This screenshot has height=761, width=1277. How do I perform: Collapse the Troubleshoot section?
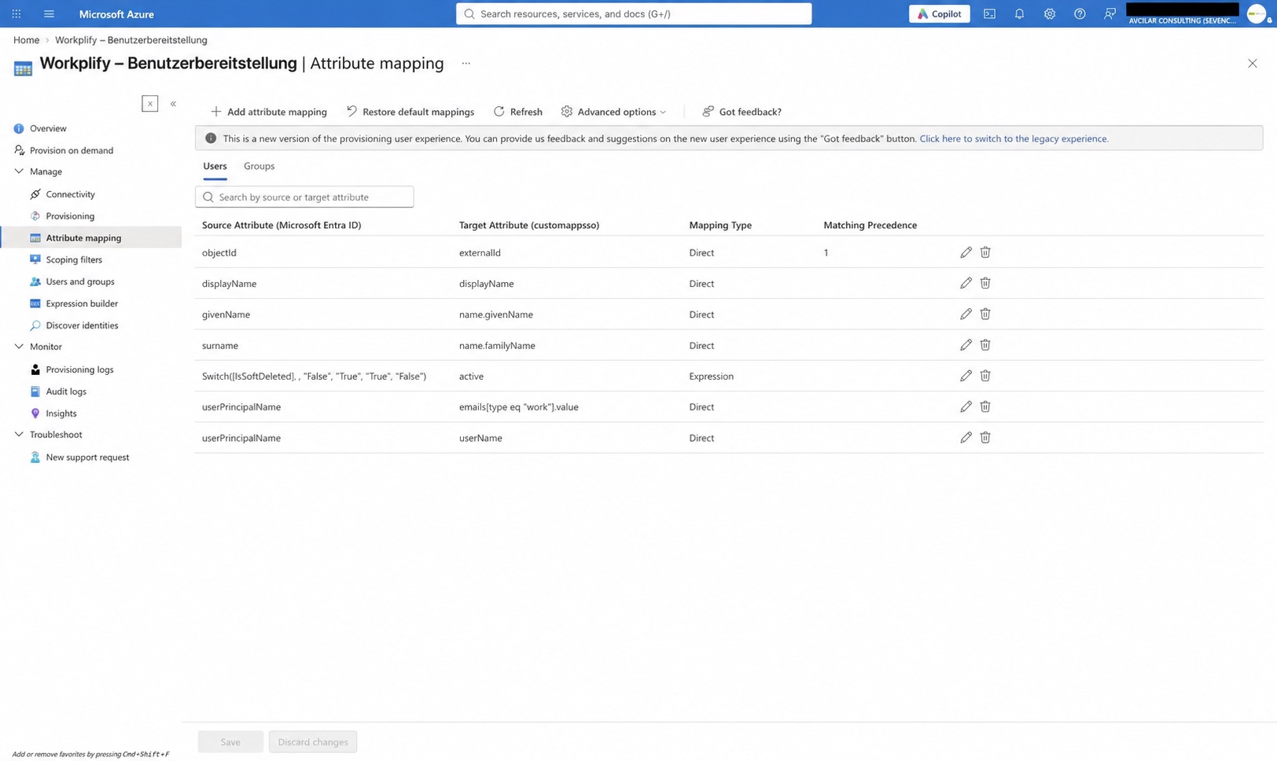(19, 435)
